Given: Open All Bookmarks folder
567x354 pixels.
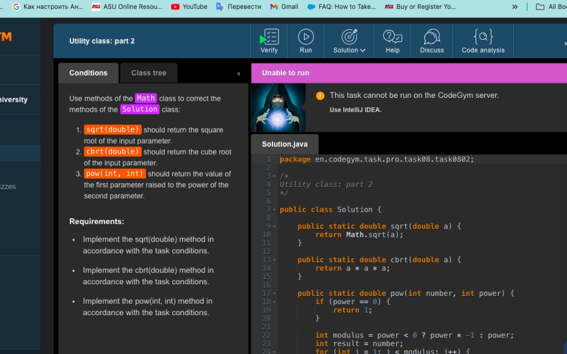Looking at the screenshot, I should (x=550, y=7).
